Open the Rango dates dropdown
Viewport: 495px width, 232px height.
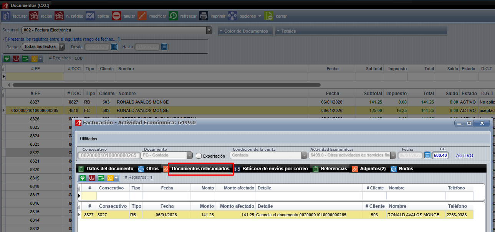tap(61, 47)
